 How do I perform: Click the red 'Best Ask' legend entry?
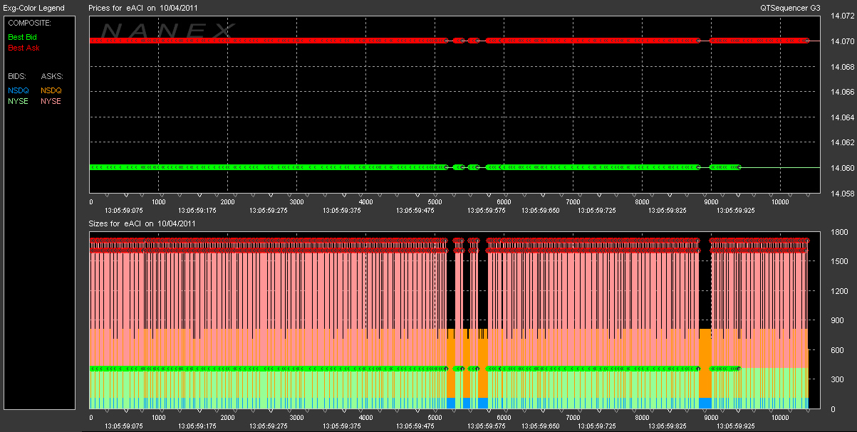click(24, 48)
